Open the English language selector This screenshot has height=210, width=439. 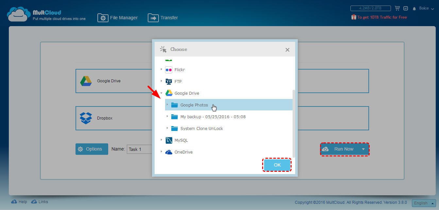coord(424,203)
